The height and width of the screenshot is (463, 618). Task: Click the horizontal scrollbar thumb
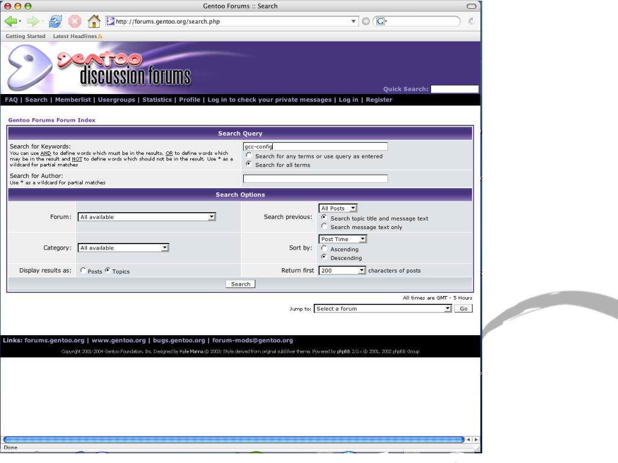pos(234,439)
